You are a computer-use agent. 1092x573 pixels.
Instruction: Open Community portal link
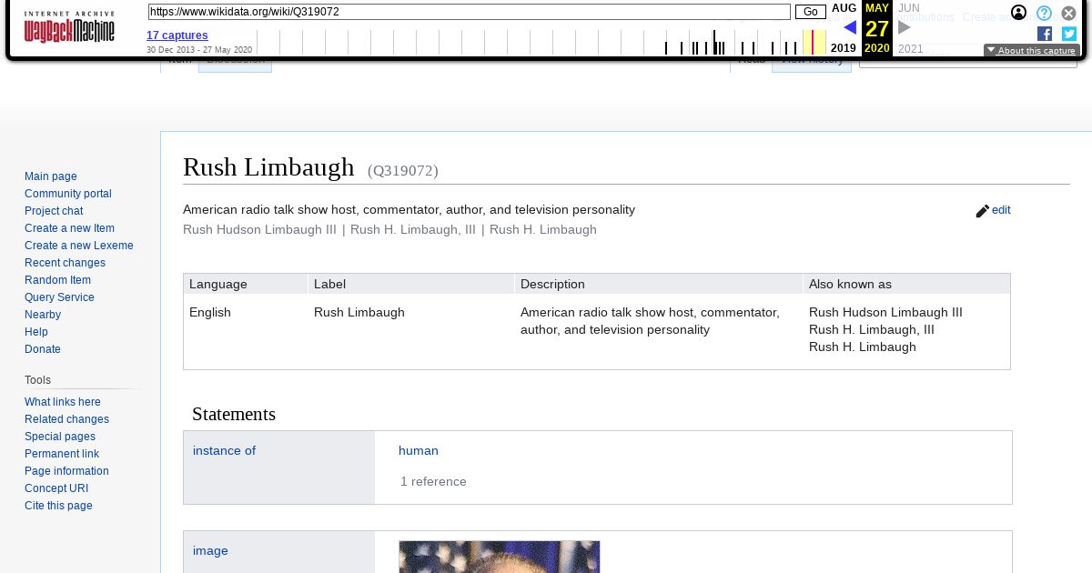pyautogui.click(x=68, y=194)
